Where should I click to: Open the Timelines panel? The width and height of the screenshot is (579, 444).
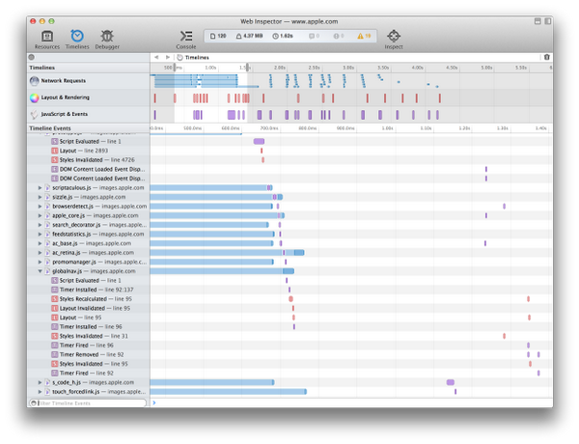click(77, 40)
